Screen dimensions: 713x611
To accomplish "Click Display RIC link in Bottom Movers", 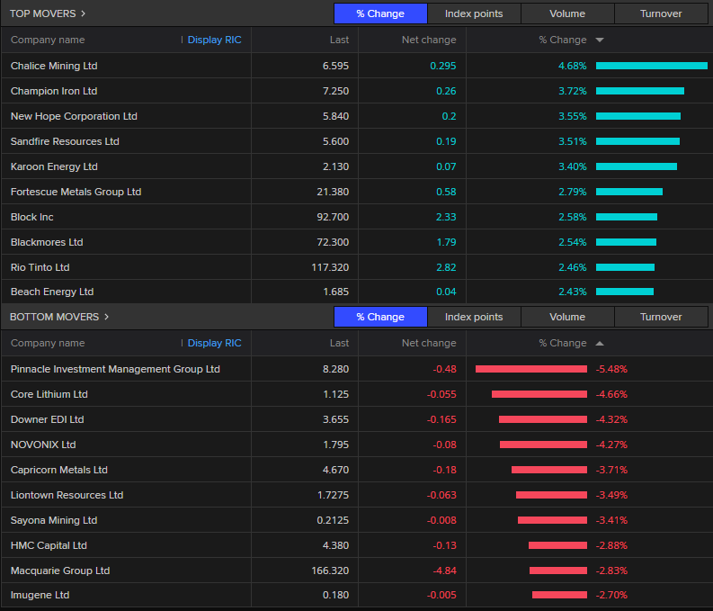I will coord(214,343).
